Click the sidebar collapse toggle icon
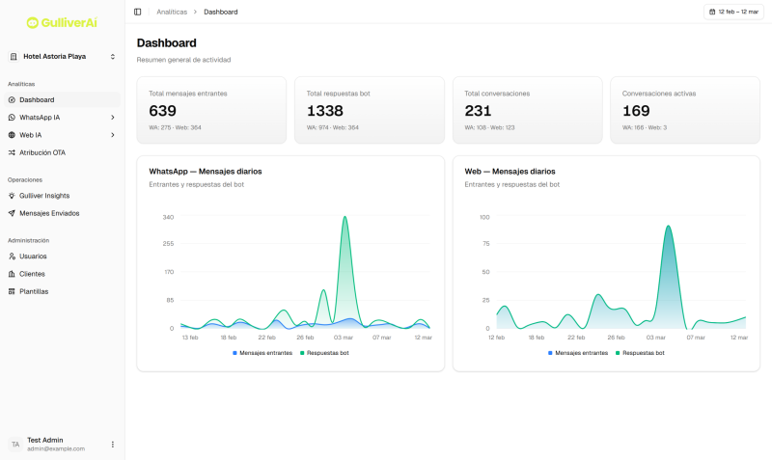 point(137,12)
